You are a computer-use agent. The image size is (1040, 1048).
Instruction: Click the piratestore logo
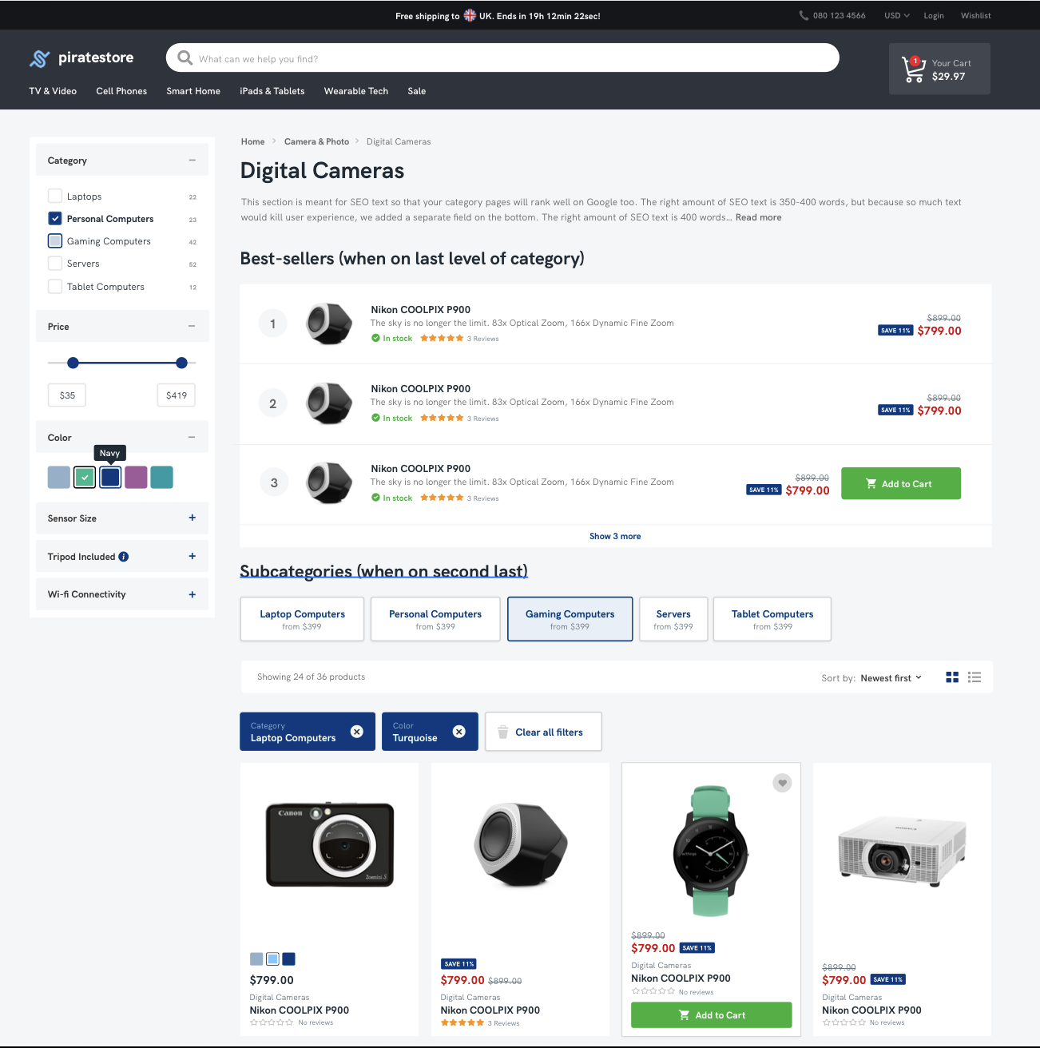[81, 58]
